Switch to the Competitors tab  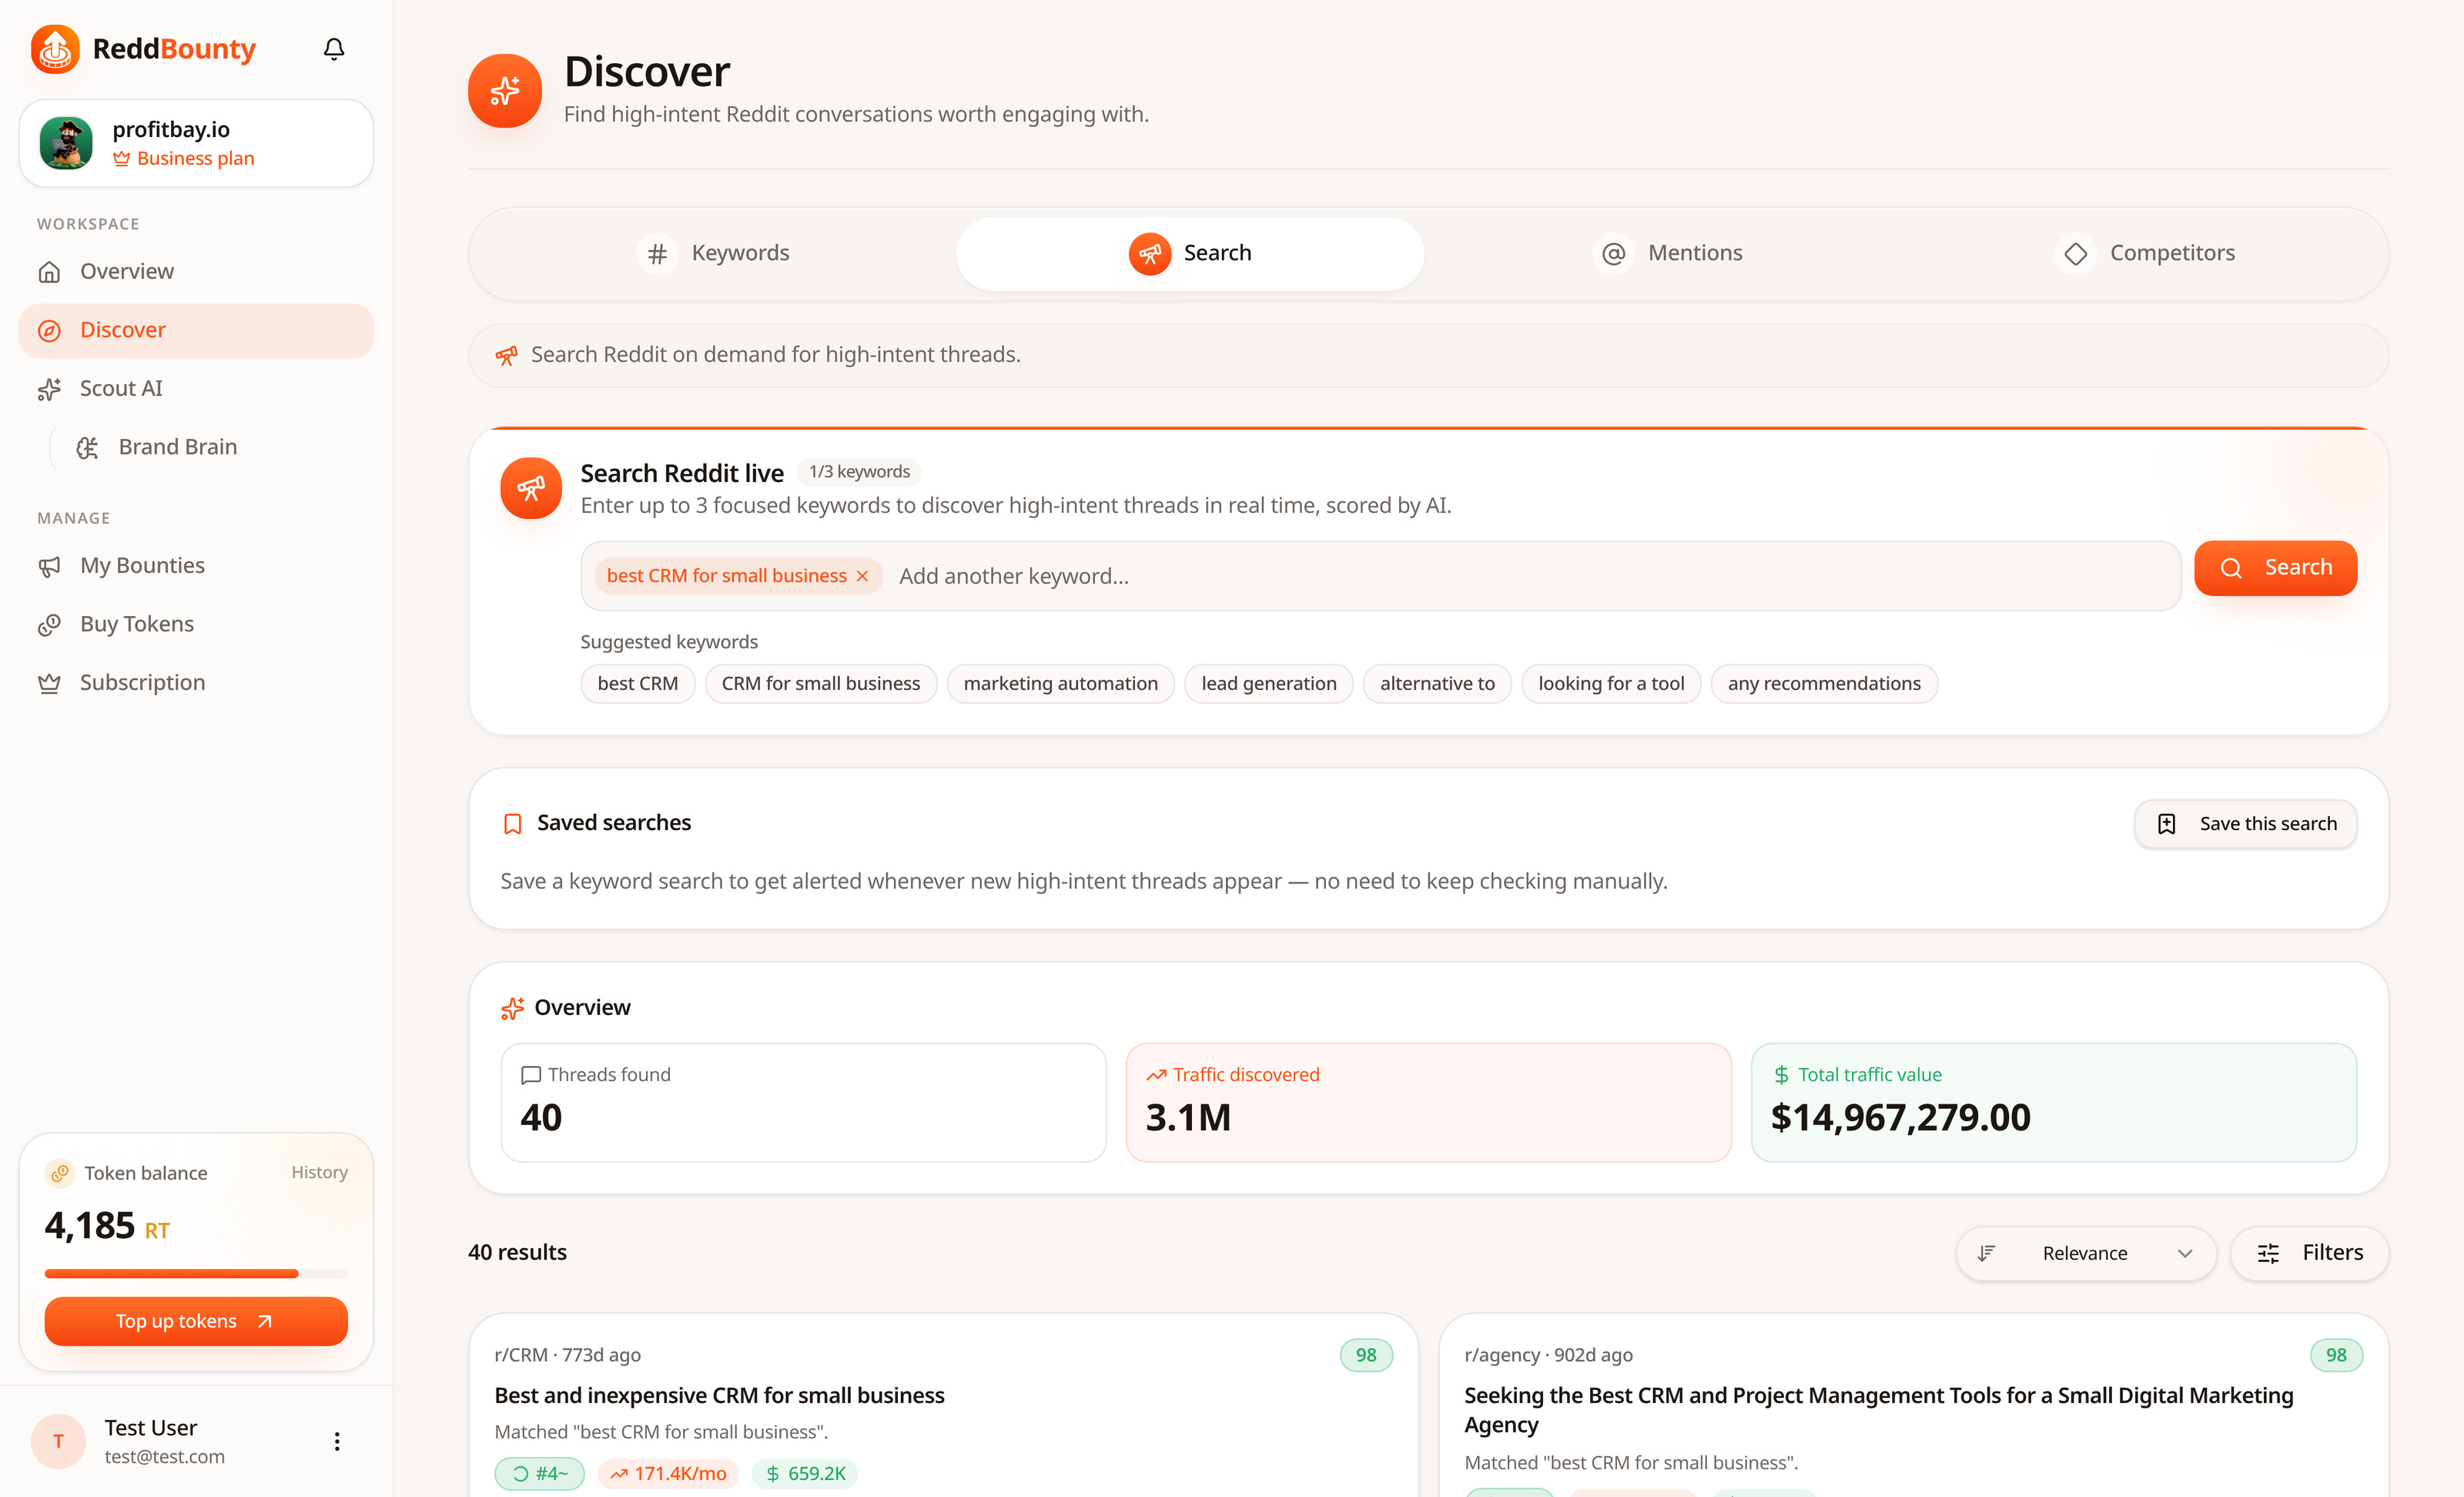tap(2144, 253)
